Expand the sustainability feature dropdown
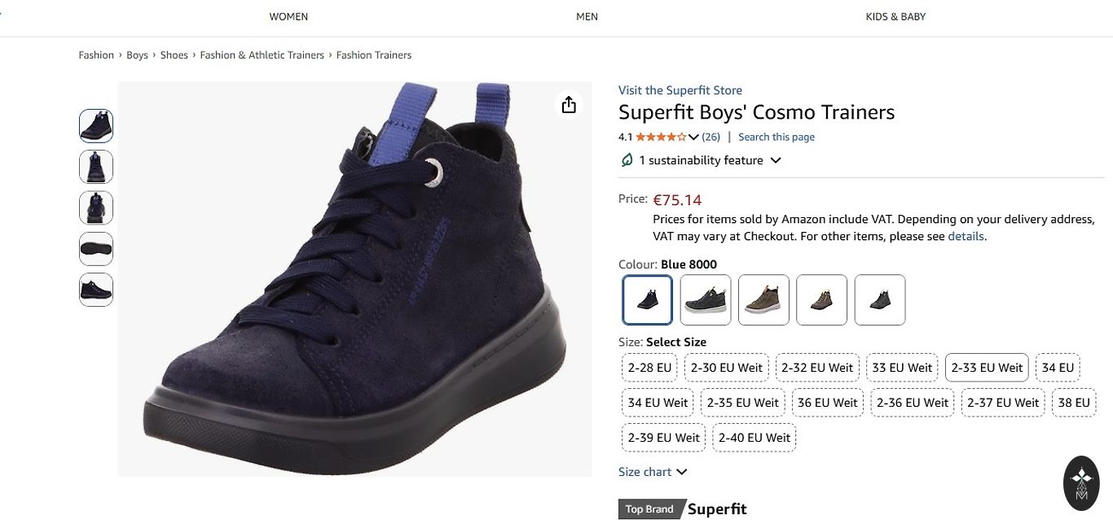The width and height of the screenshot is (1113, 524). coord(776,160)
